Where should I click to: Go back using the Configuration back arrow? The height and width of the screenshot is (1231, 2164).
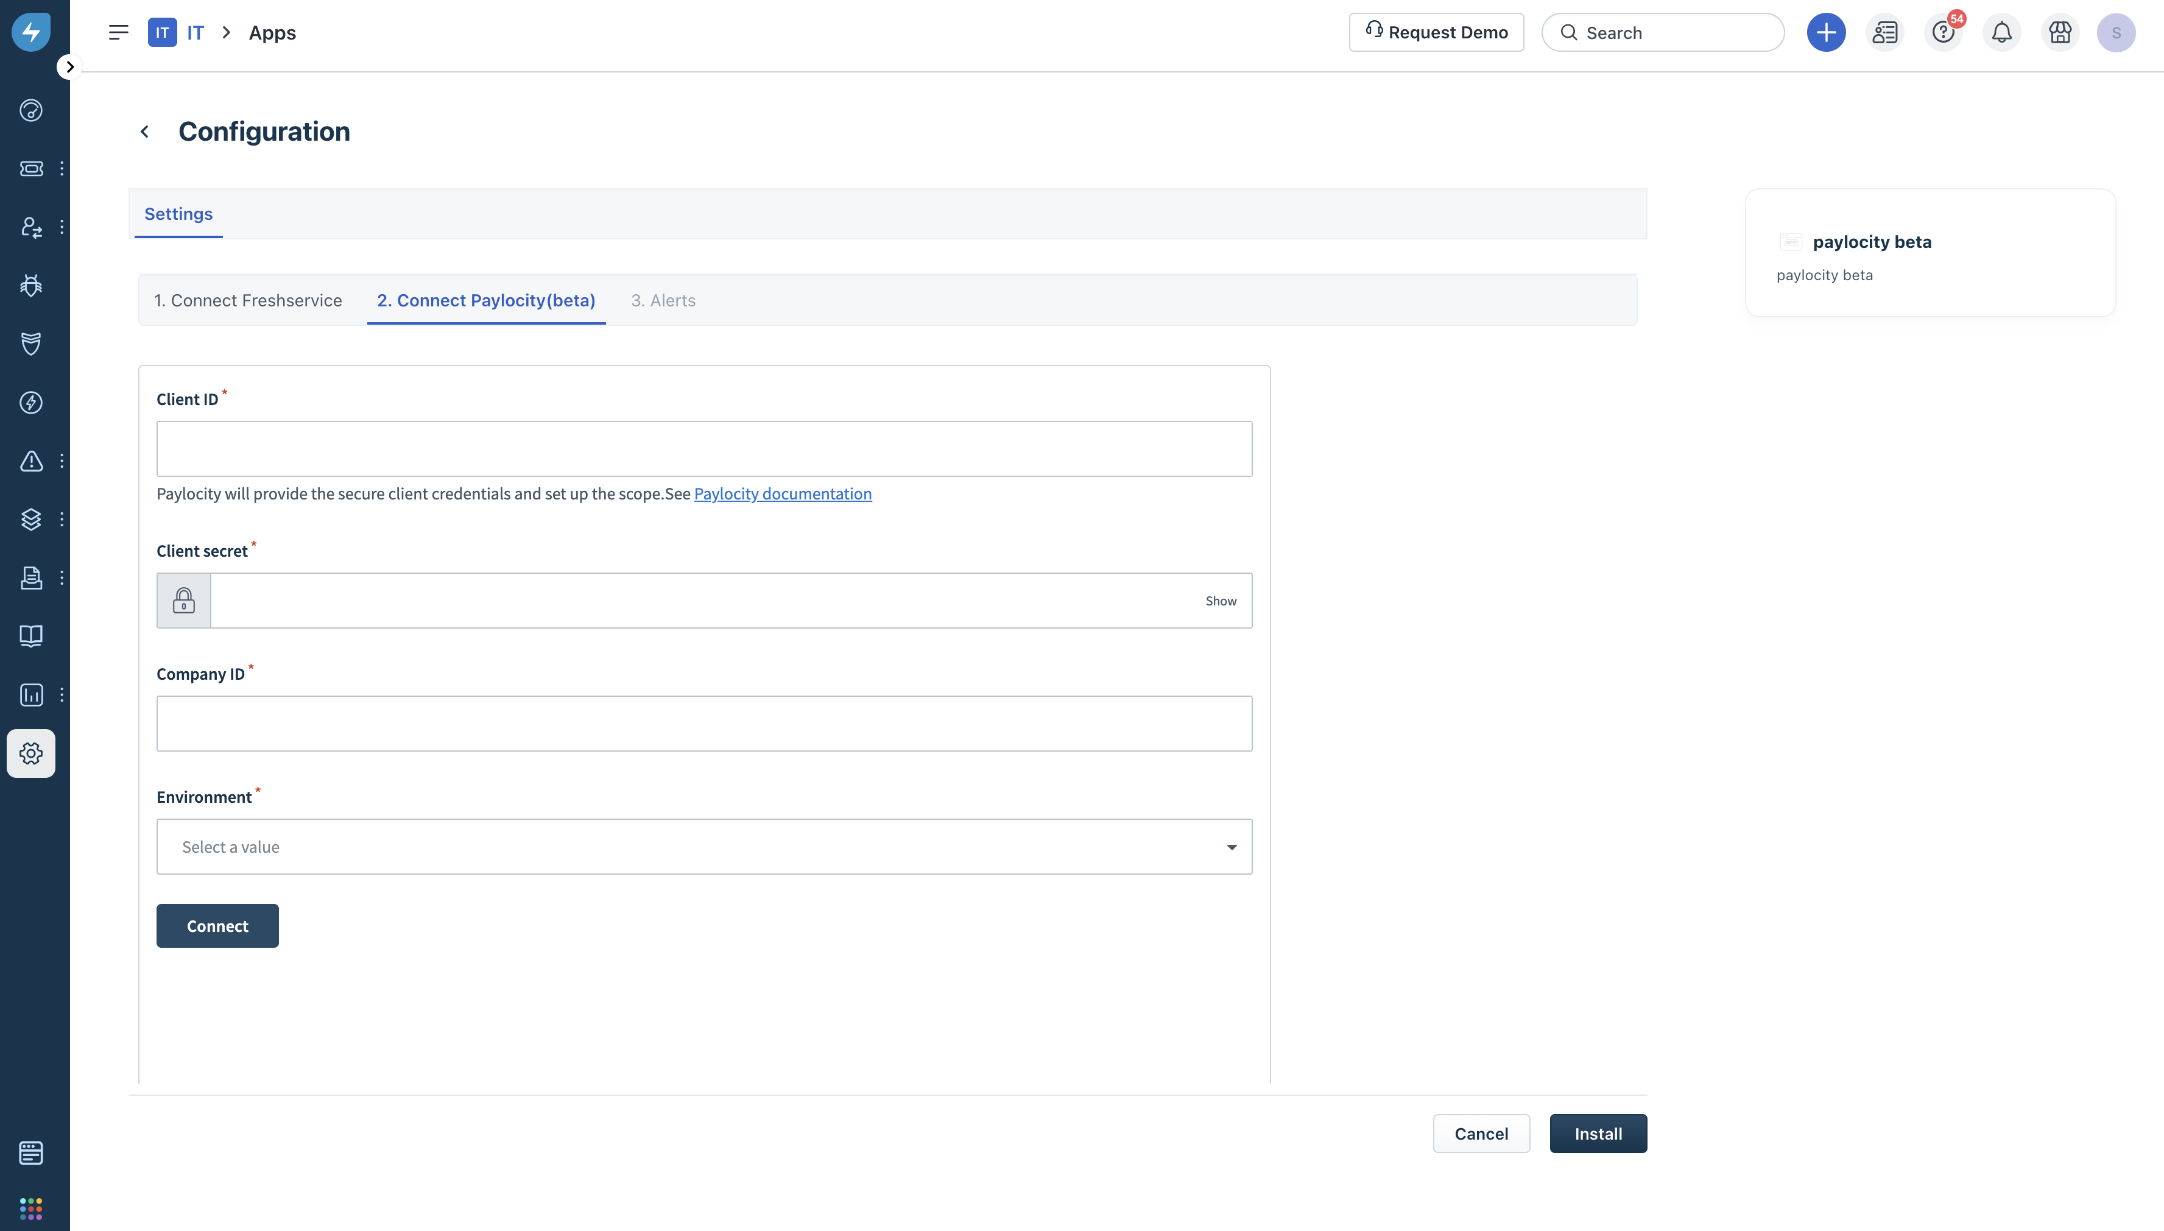point(144,132)
